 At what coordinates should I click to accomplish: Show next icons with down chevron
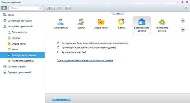click(183, 29)
